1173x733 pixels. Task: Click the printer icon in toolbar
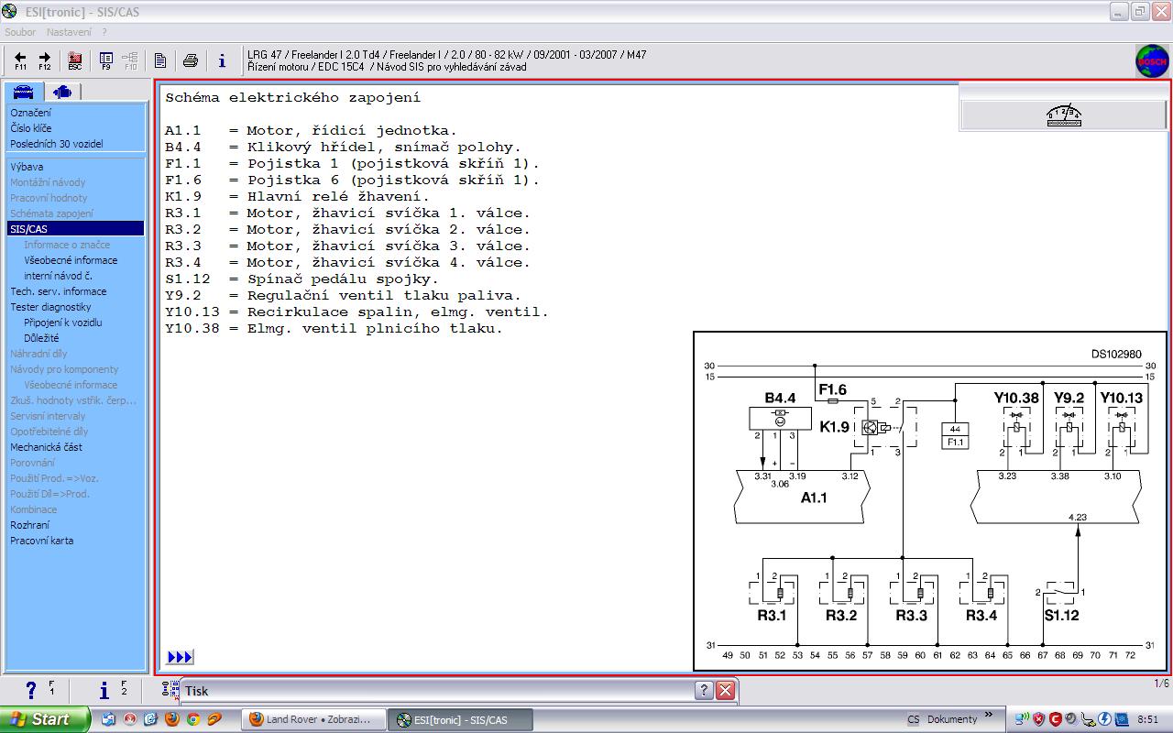pyautogui.click(x=191, y=60)
